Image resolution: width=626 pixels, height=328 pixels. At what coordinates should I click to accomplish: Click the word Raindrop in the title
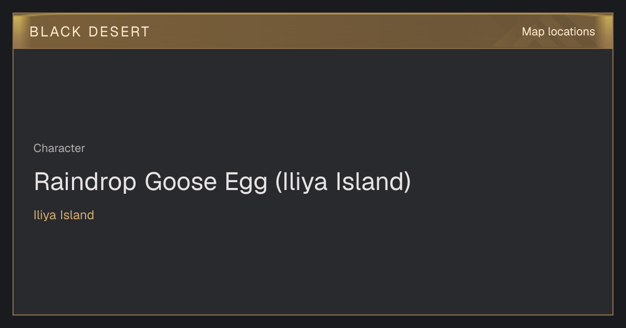point(86,182)
